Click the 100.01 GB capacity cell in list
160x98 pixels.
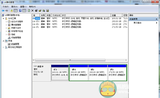click(x=116, y=18)
